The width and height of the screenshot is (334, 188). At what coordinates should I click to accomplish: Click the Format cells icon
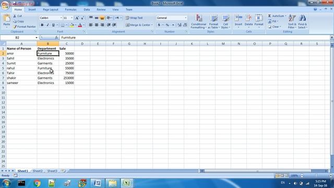(259, 18)
